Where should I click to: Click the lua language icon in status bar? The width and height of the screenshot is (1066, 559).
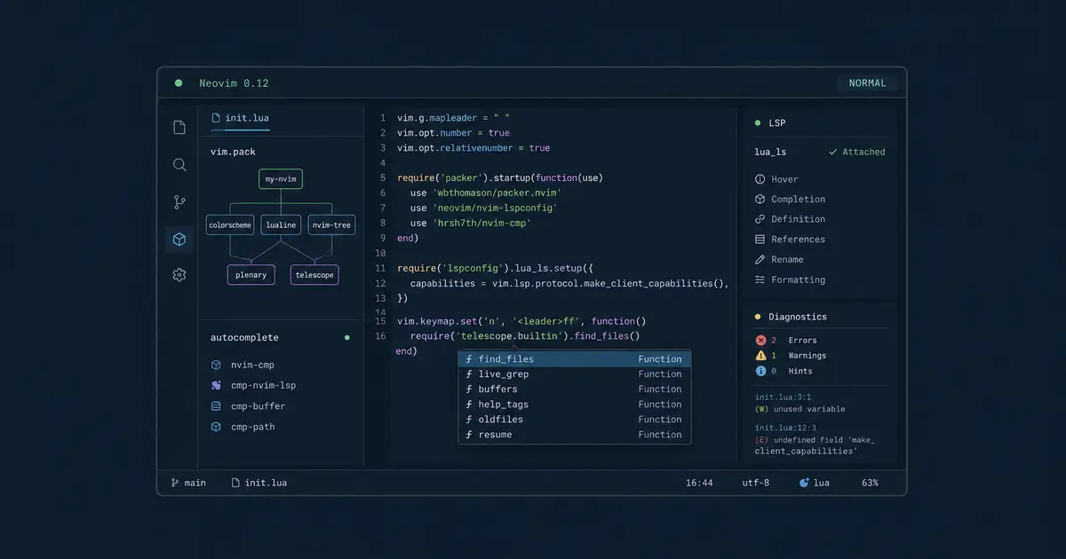click(804, 483)
